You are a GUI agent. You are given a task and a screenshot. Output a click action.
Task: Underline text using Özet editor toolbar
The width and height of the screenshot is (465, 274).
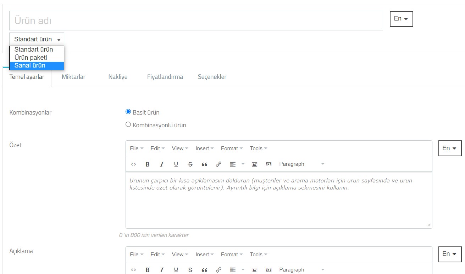coord(176,164)
